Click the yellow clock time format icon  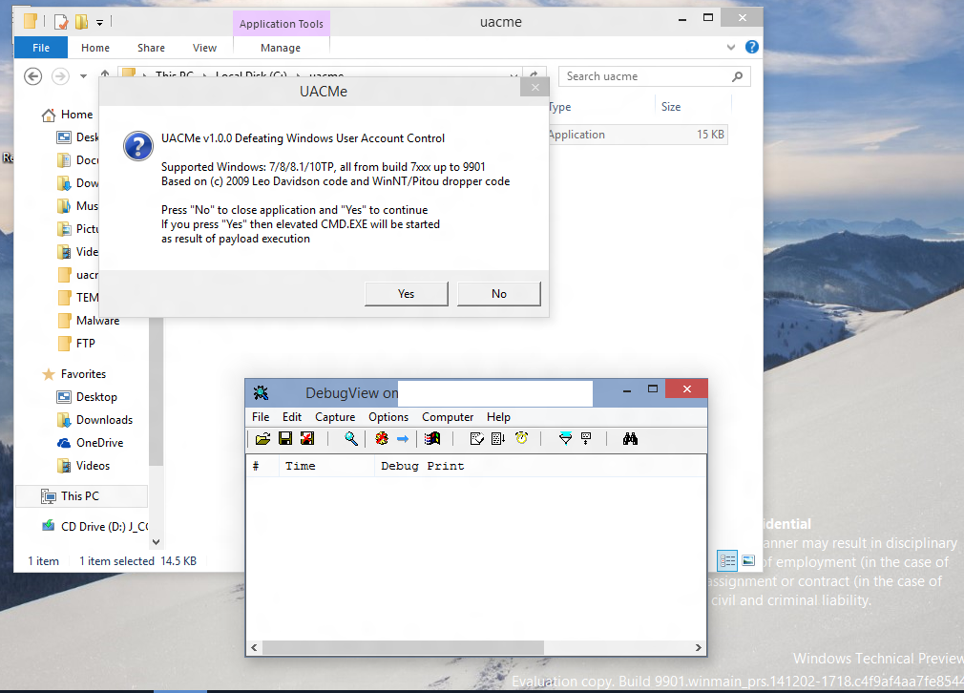521,439
